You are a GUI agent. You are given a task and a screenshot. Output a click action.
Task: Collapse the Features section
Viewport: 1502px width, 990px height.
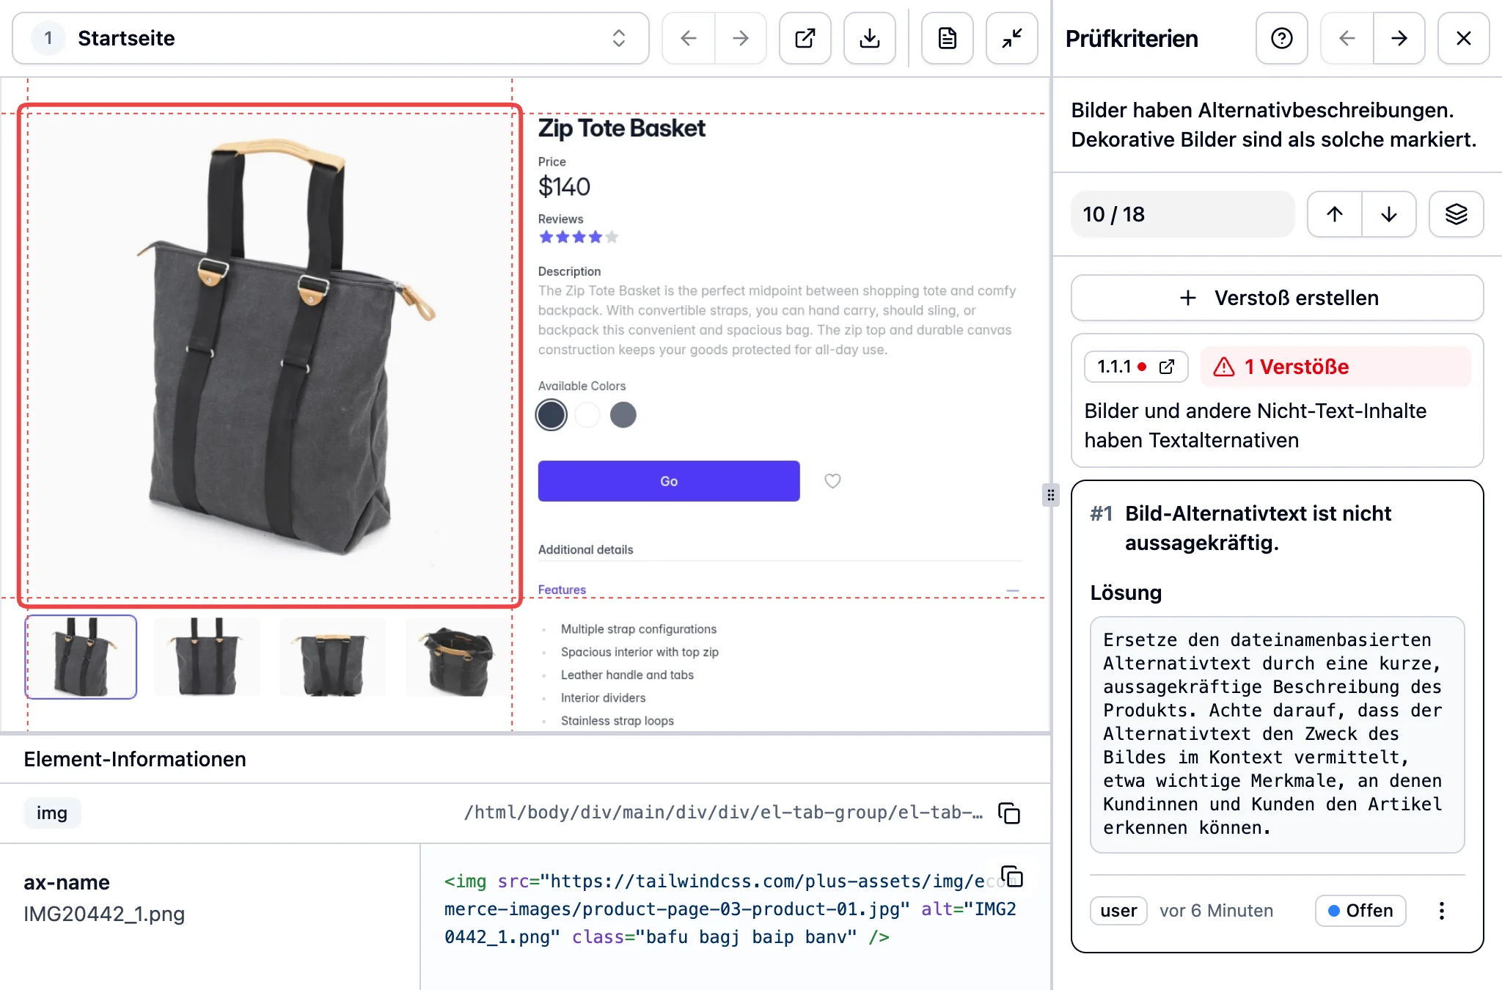point(1012,590)
